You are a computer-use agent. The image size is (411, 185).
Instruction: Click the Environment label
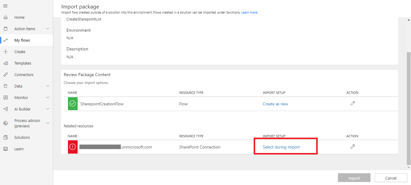click(79, 30)
